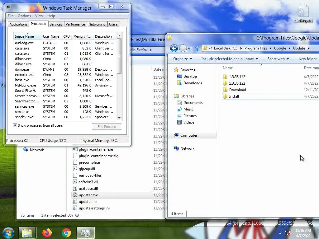
Task: Open Chrome from taskbar
Action: coord(66,233)
